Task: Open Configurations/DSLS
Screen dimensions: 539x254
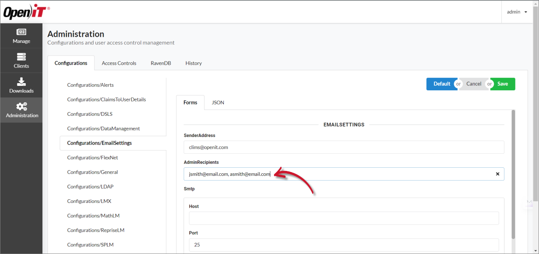Action: pyautogui.click(x=90, y=114)
